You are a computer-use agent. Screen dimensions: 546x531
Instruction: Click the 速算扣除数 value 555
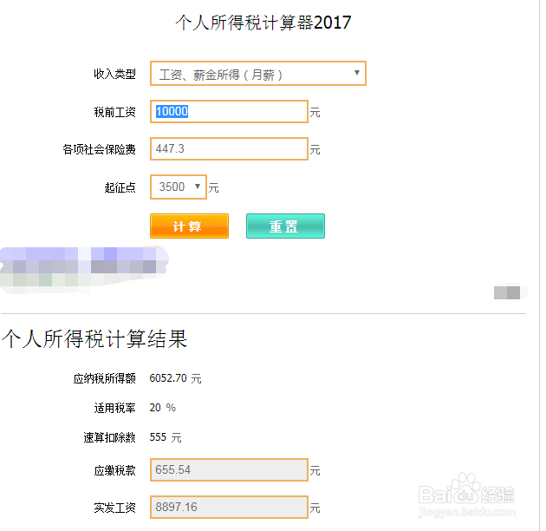158,437
